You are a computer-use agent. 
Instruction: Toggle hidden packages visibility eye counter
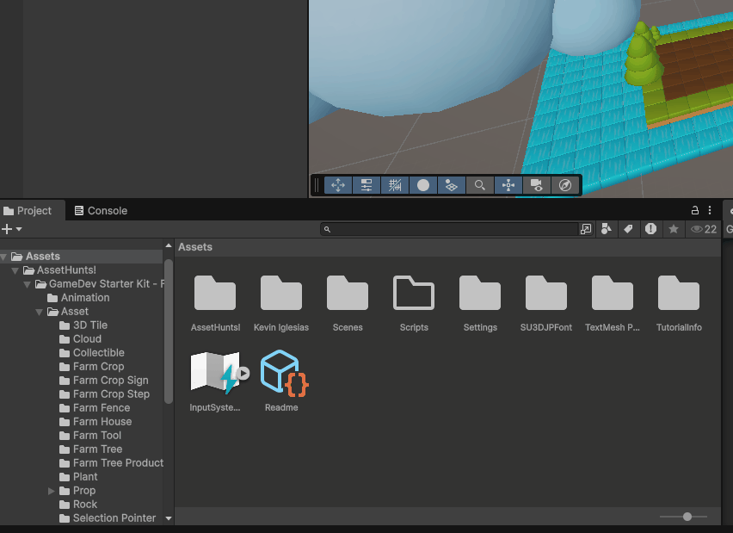(704, 229)
